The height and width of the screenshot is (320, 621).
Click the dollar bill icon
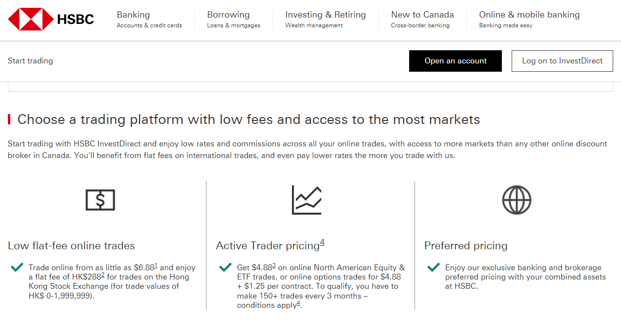100,200
